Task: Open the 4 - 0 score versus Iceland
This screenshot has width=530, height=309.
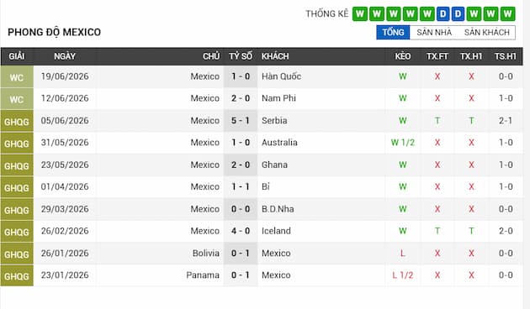Action: (241, 231)
